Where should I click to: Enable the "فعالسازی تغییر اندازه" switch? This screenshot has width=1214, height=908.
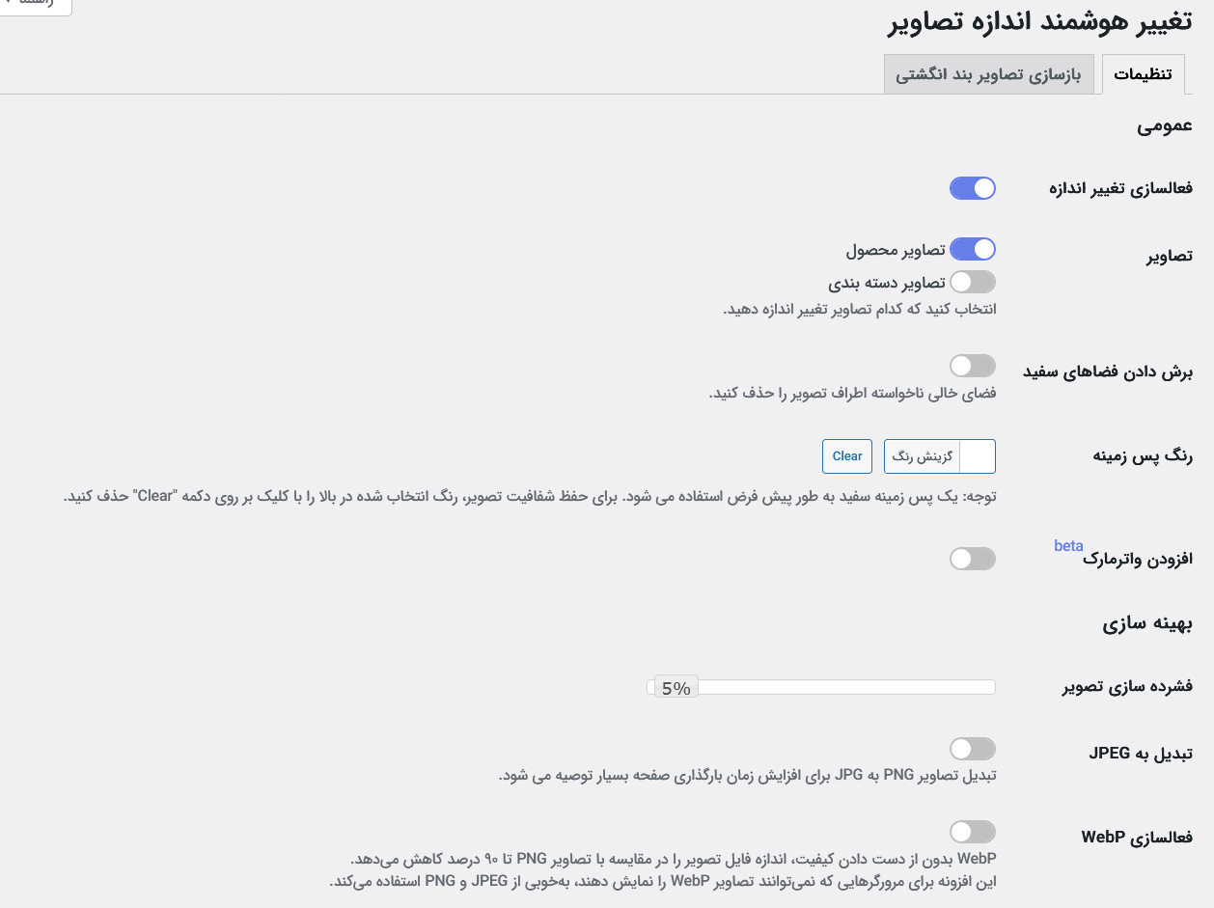[x=972, y=188]
